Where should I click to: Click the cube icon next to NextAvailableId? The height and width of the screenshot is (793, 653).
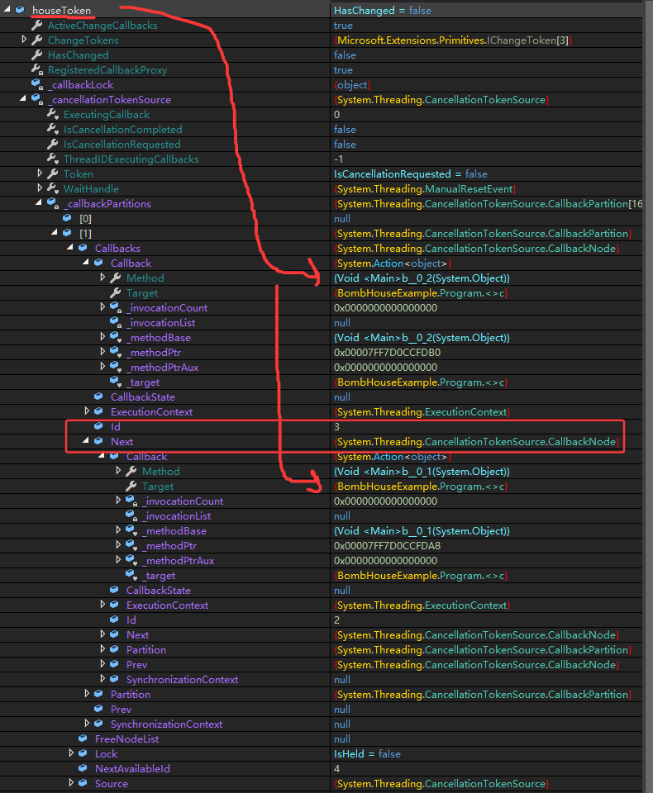tap(83, 769)
